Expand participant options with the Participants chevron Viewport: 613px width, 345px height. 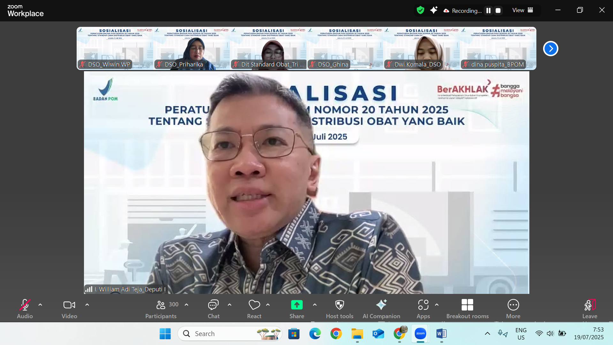[187, 304]
